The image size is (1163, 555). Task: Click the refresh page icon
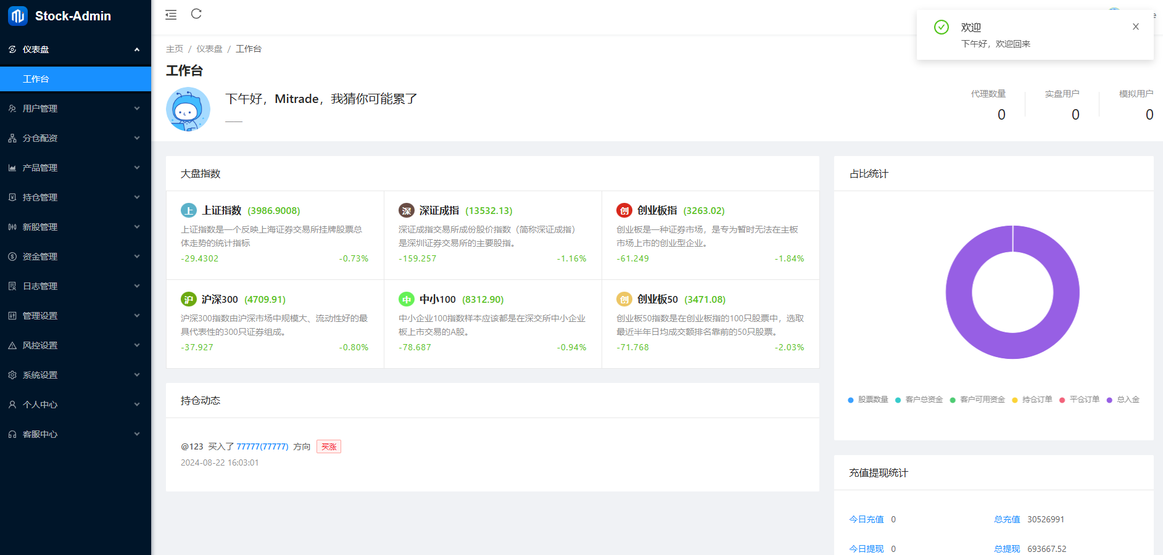(x=196, y=14)
